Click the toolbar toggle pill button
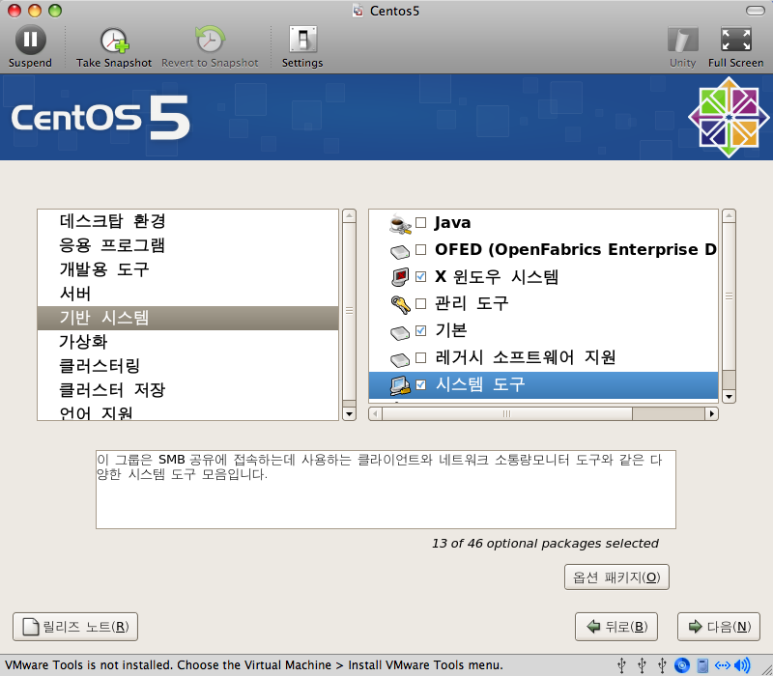 [756, 11]
